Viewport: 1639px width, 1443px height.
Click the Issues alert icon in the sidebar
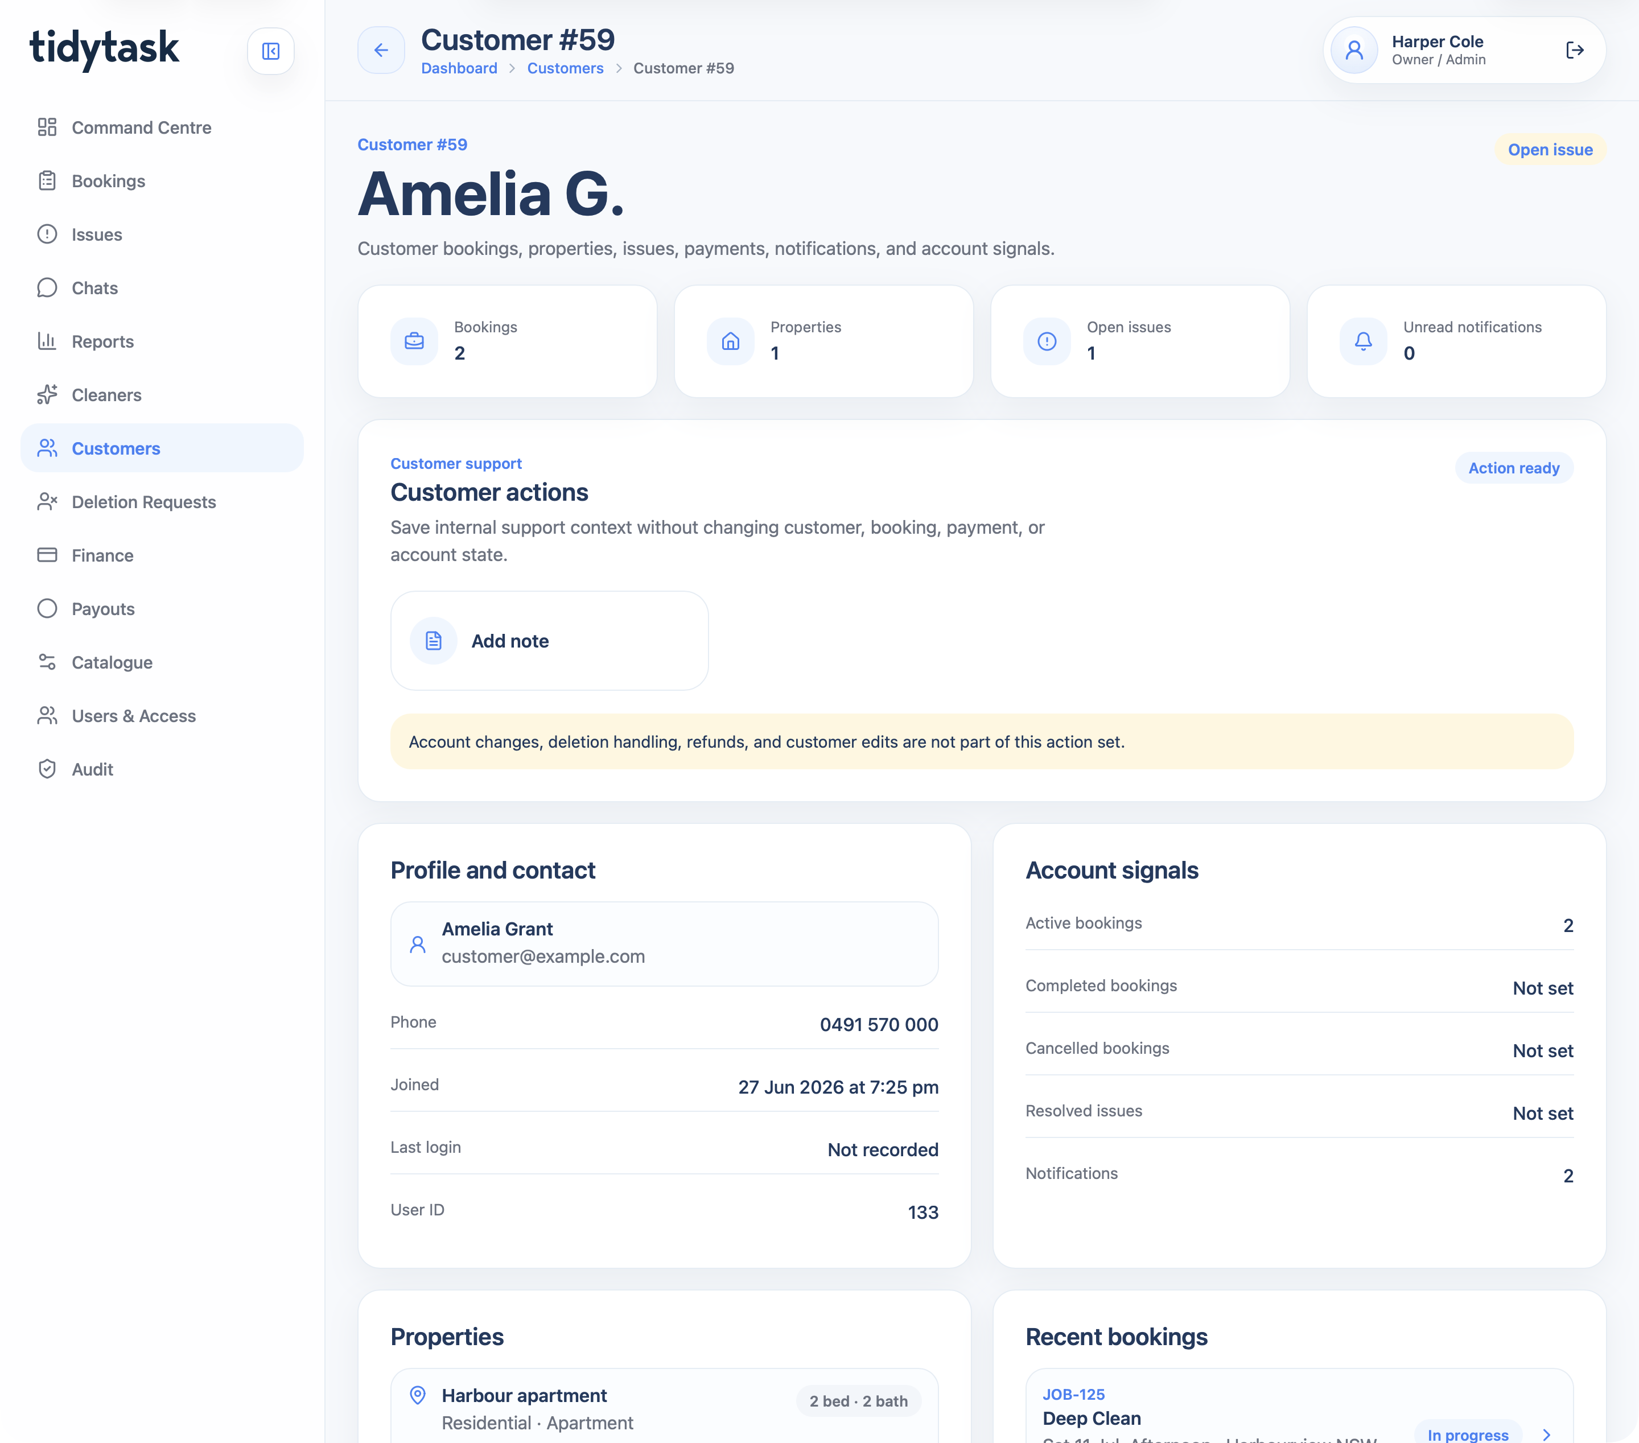[47, 234]
